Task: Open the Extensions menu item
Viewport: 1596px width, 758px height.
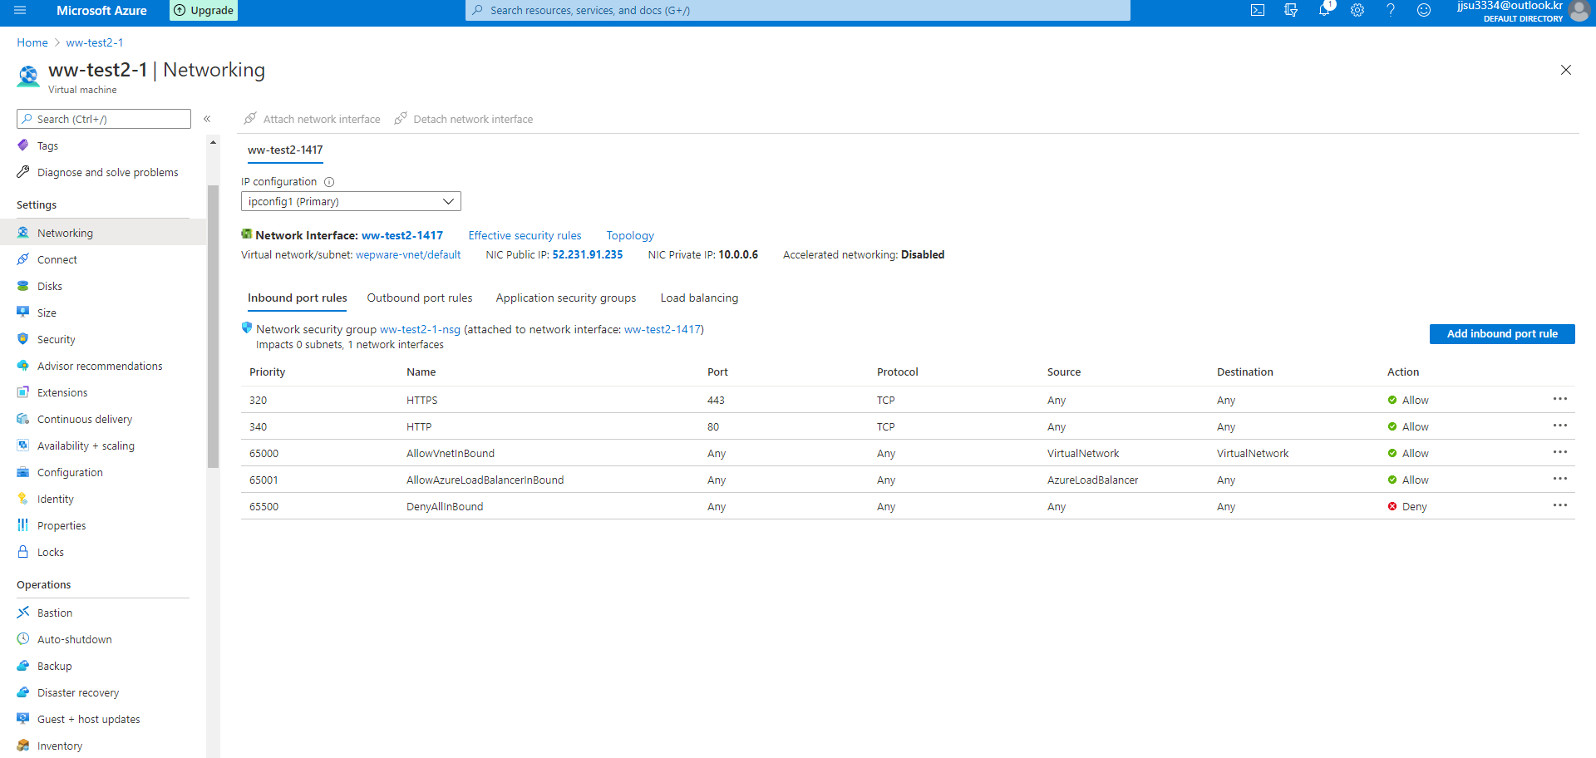Action: pos(62,392)
